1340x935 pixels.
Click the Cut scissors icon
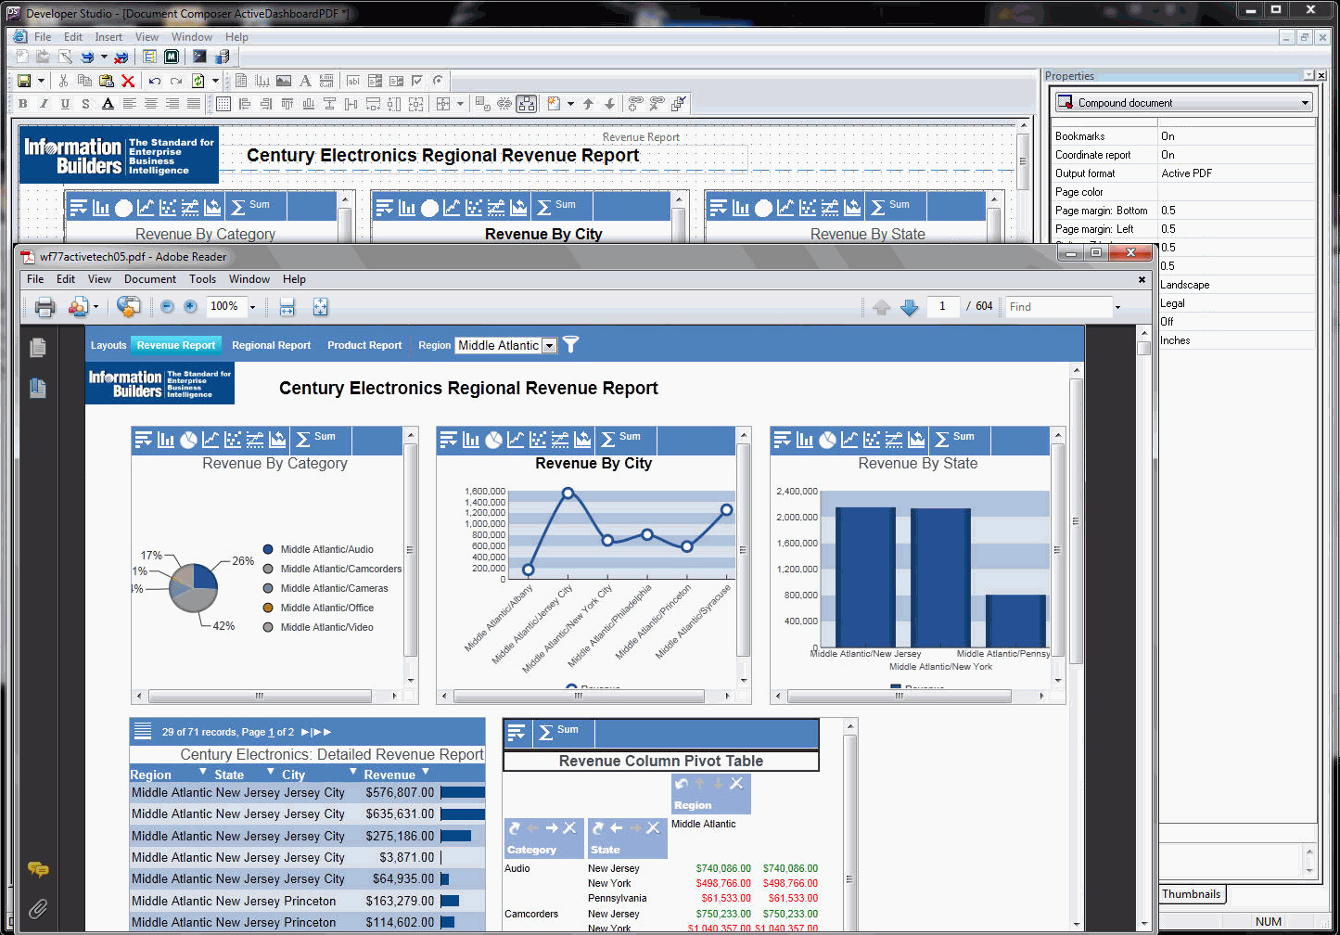click(x=63, y=81)
